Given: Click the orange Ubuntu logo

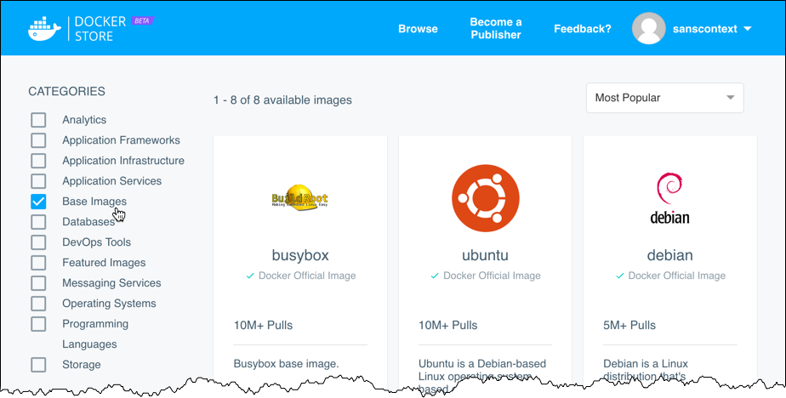Looking at the screenshot, I should click(485, 198).
